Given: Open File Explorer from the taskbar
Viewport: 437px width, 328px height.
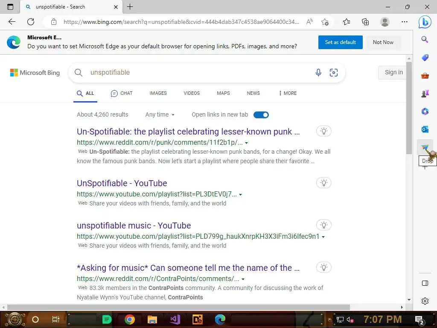Looking at the screenshot, I should (152, 319).
